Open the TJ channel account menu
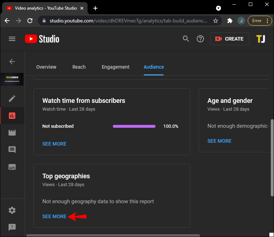The width and height of the screenshot is (274, 237). pos(261,39)
